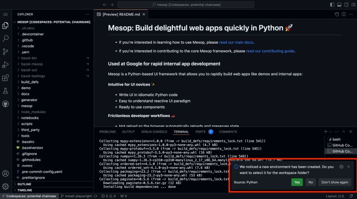Switch to the Output panel tab
Screen dimensions: 357x199
tap(128, 132)
